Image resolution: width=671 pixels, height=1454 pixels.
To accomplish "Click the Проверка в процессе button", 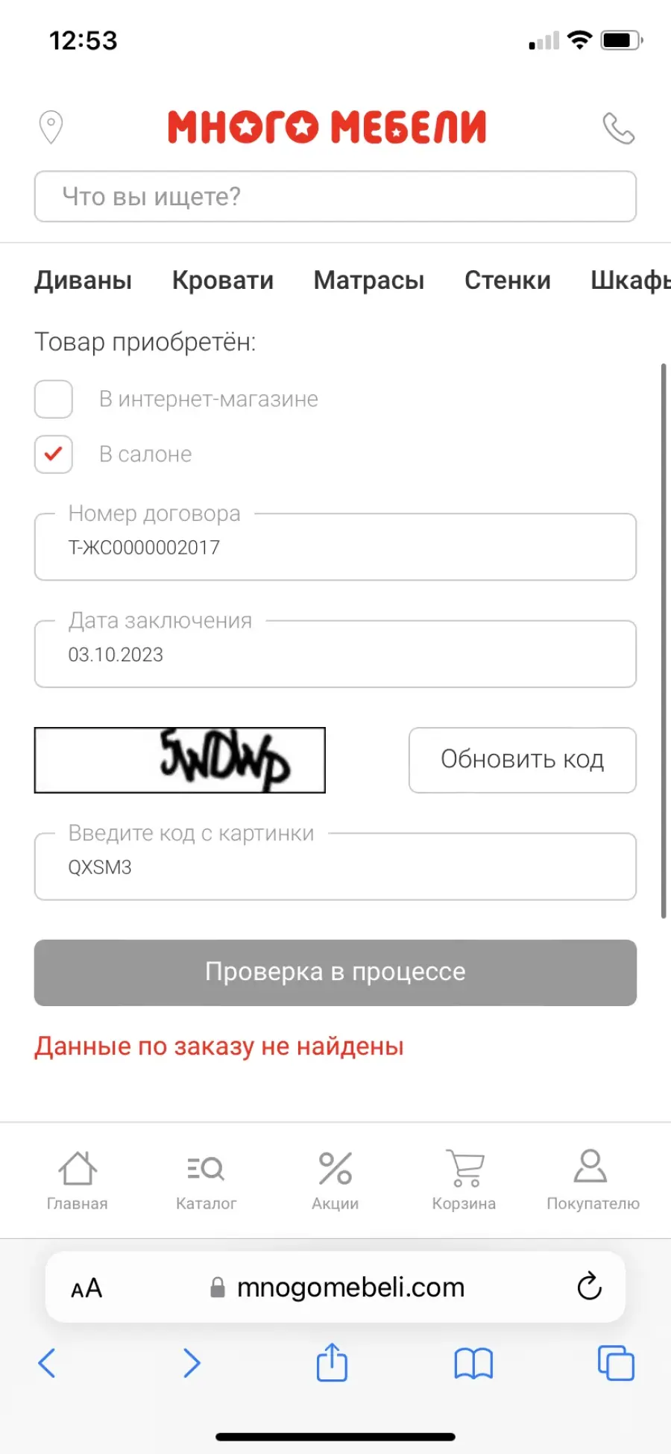I will click(335, 973).
